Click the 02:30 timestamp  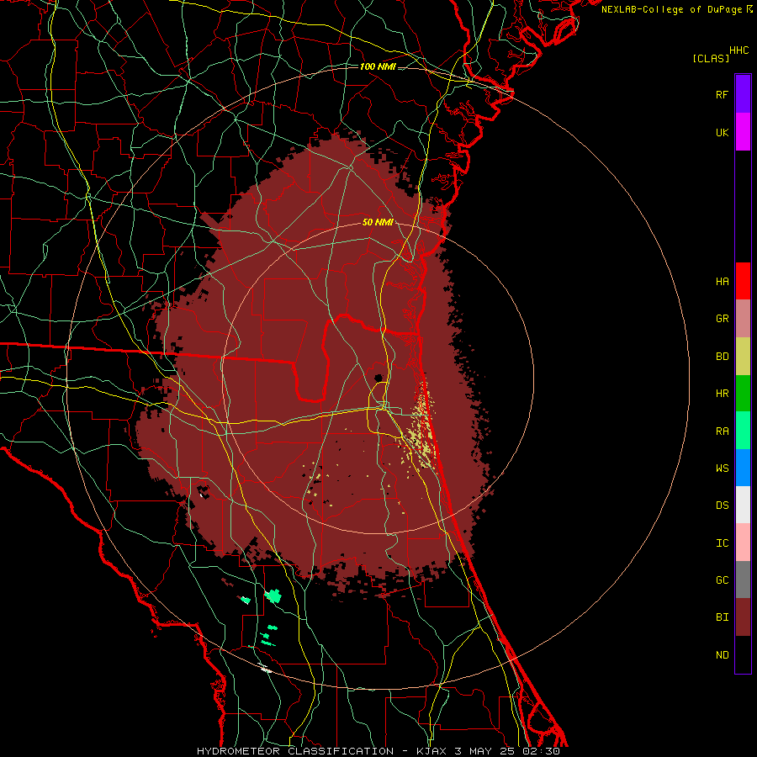click(541, 751)
